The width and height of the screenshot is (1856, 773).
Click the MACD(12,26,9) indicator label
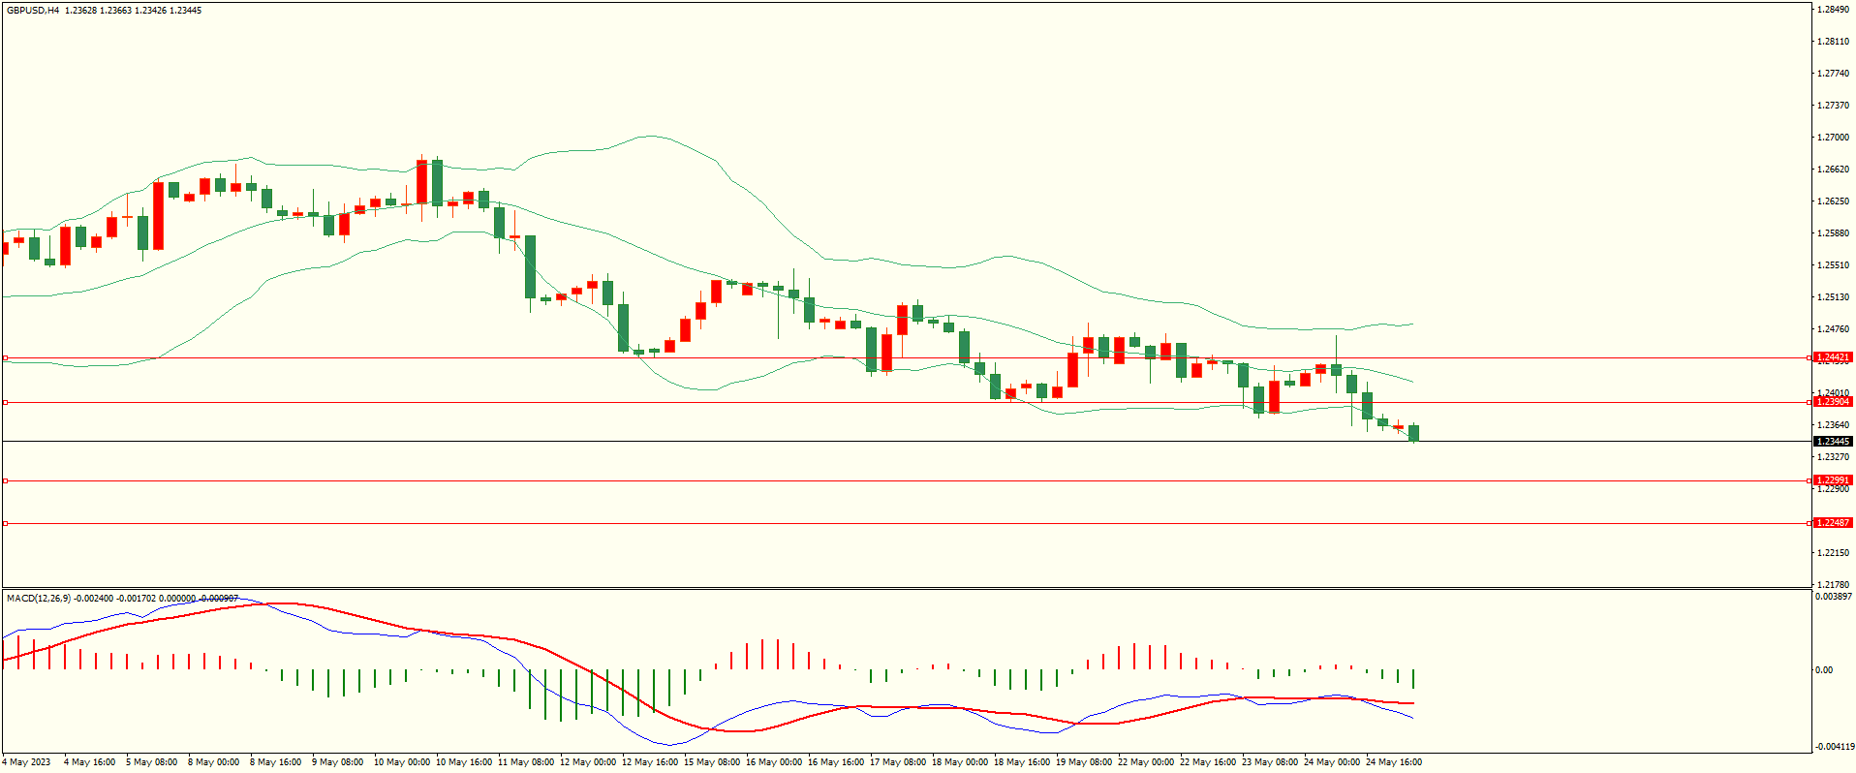[x=39, y=599]
